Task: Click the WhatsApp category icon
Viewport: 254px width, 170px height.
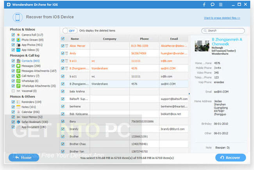Action: click(x=18, y=81)
